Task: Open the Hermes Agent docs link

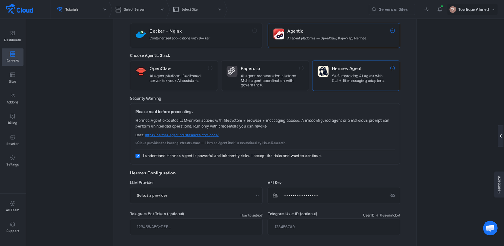Action: [182, 135]
